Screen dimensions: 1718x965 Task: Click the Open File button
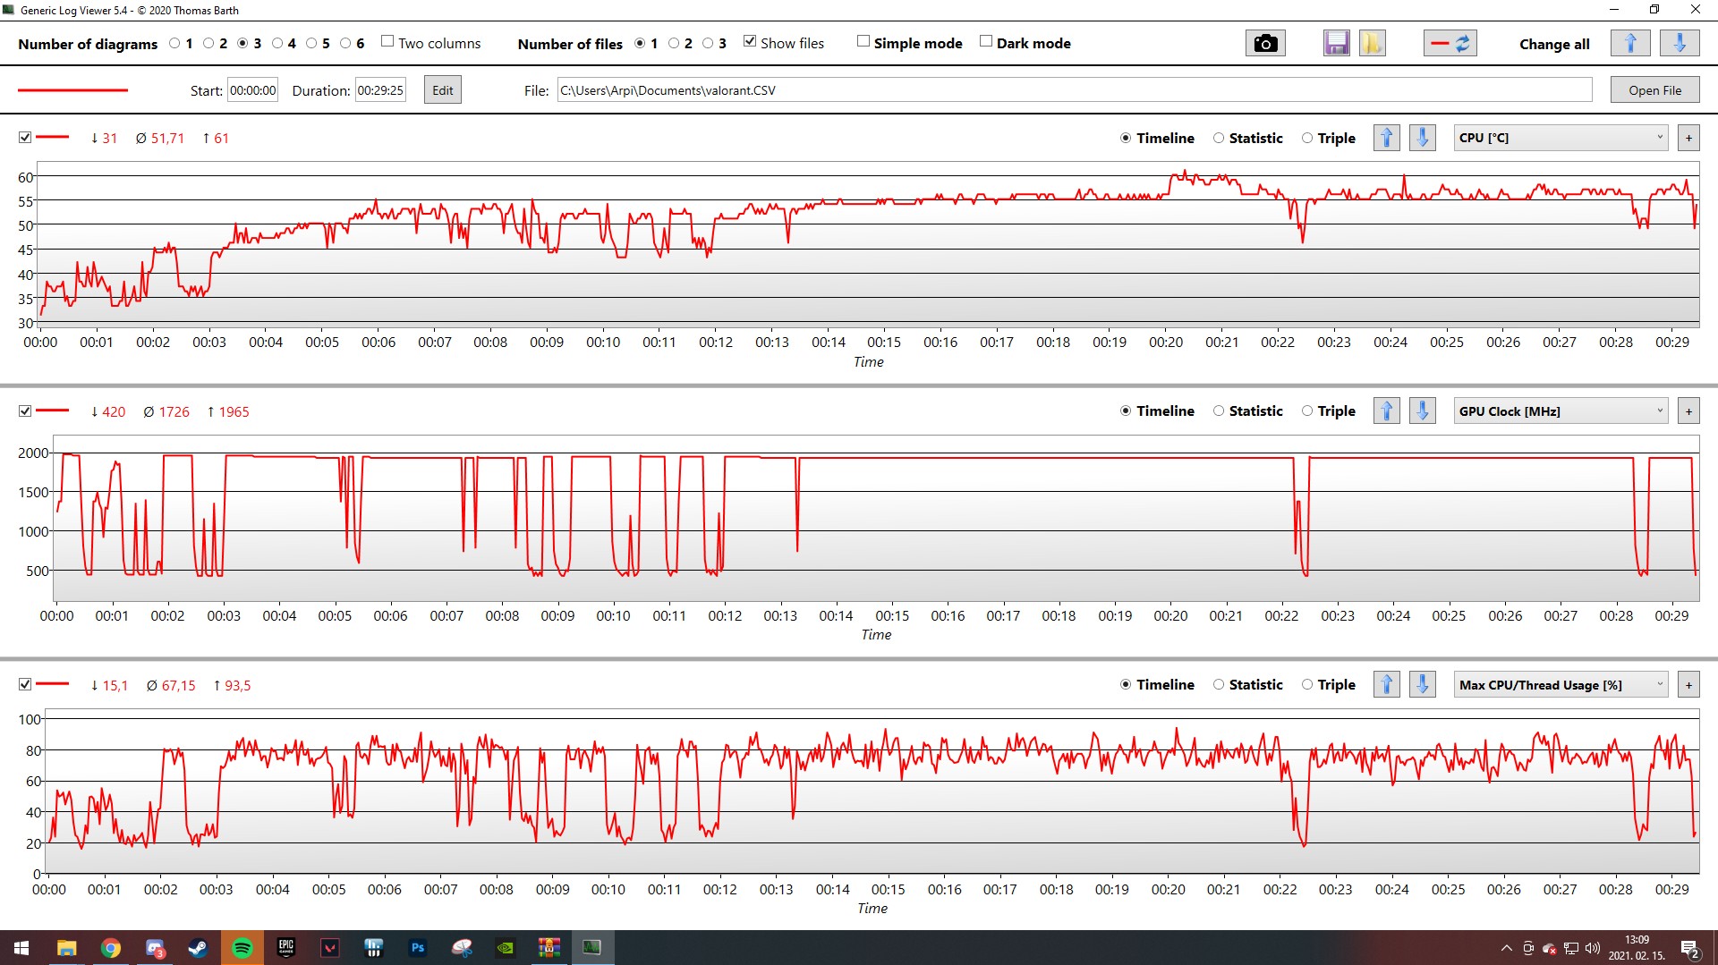(1654, 90)
